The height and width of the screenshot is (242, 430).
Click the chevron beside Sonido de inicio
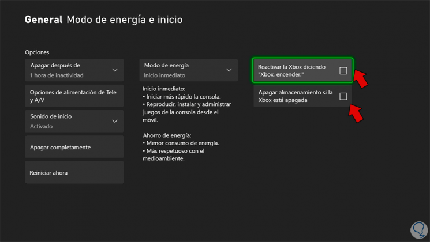click(x=114, y=121)
